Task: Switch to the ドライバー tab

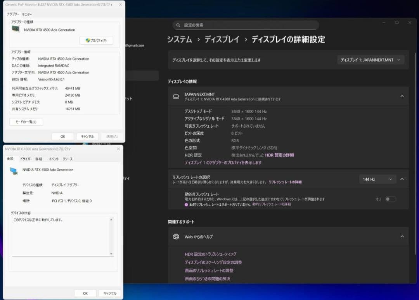Action: point(26,159)
